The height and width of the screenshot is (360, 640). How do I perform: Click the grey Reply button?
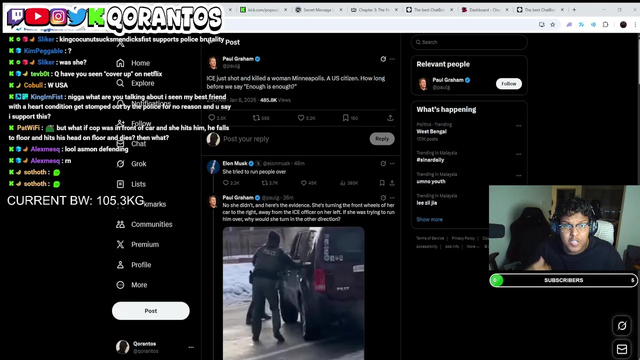click(382, 139)
